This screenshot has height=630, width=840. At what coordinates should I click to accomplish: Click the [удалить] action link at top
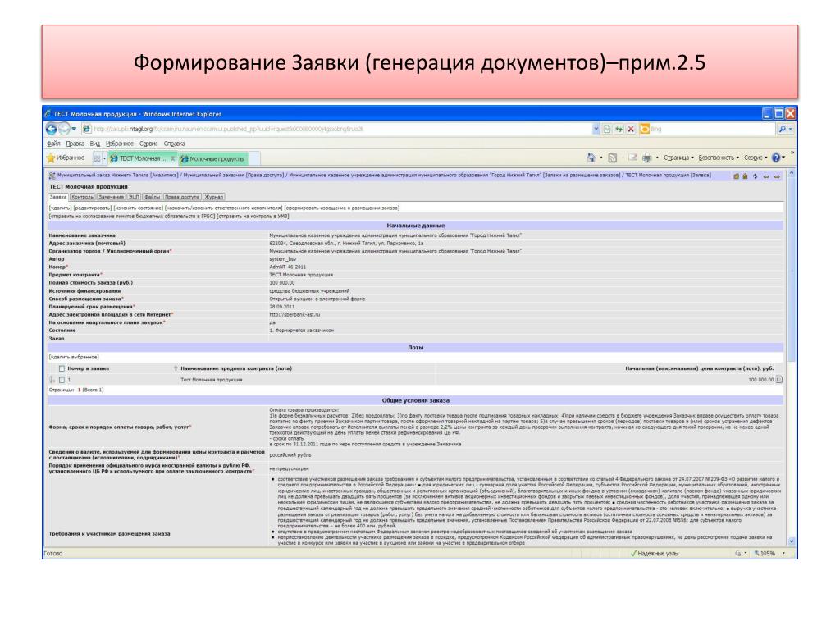pos(60,208)
